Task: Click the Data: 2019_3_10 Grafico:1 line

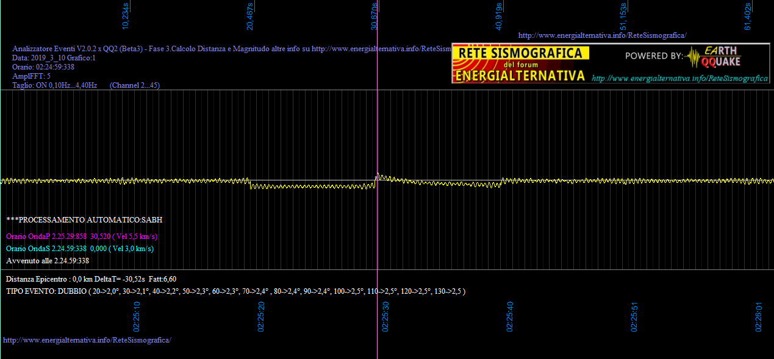Action: point(54,58)
